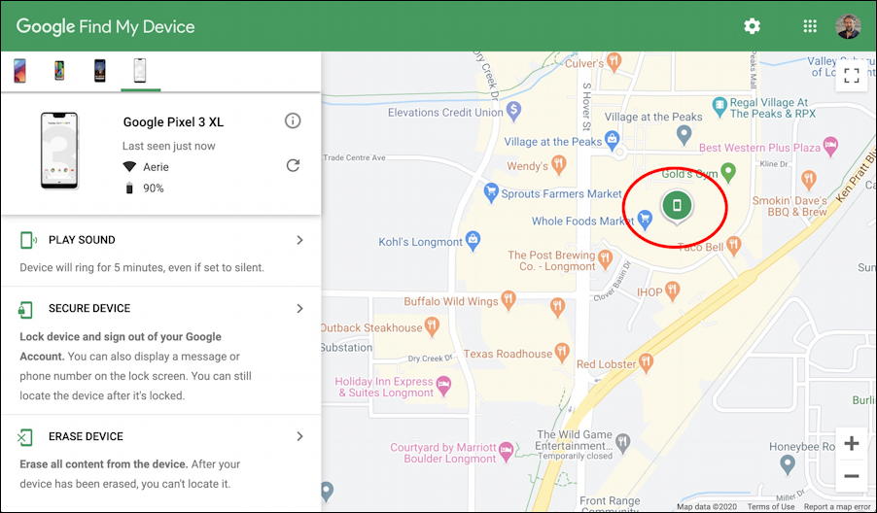This screenshot has width=877, height=513.
Task: Expand the SECURE DEVICE chevron
Action: tap(299, 308)
